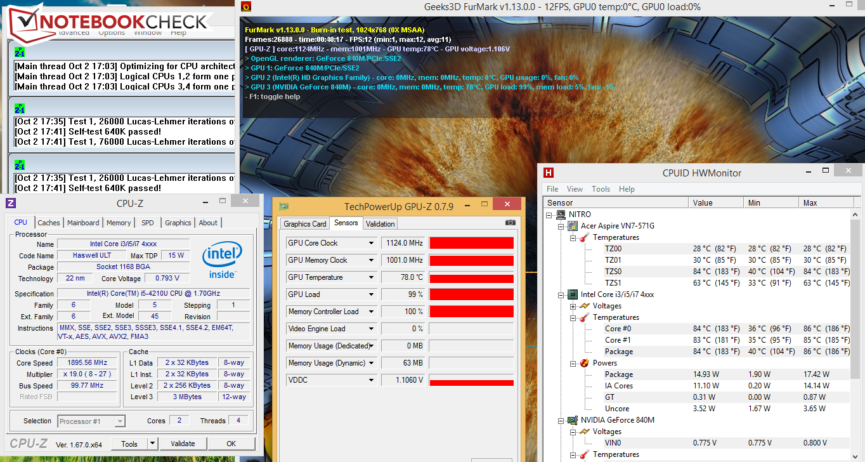Switch to the Caches tab in CPU-Z
This screenshot has height=462, width=865.
click(49, 223)
